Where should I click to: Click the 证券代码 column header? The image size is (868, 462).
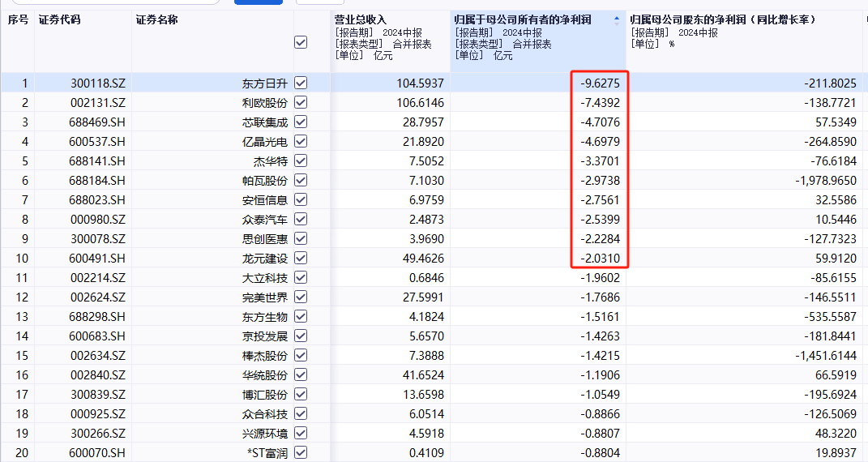pos(59,20)
